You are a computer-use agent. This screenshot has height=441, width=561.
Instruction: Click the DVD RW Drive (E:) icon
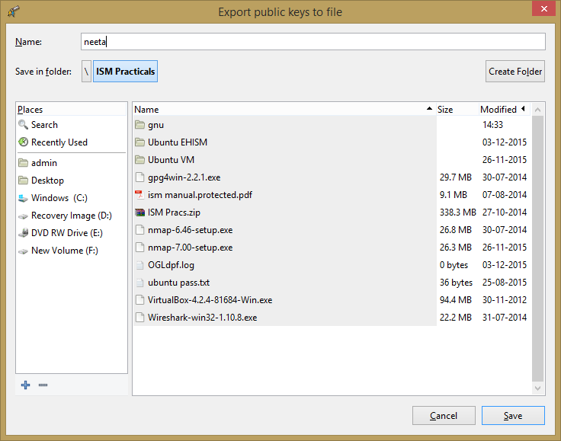[24, 233]
